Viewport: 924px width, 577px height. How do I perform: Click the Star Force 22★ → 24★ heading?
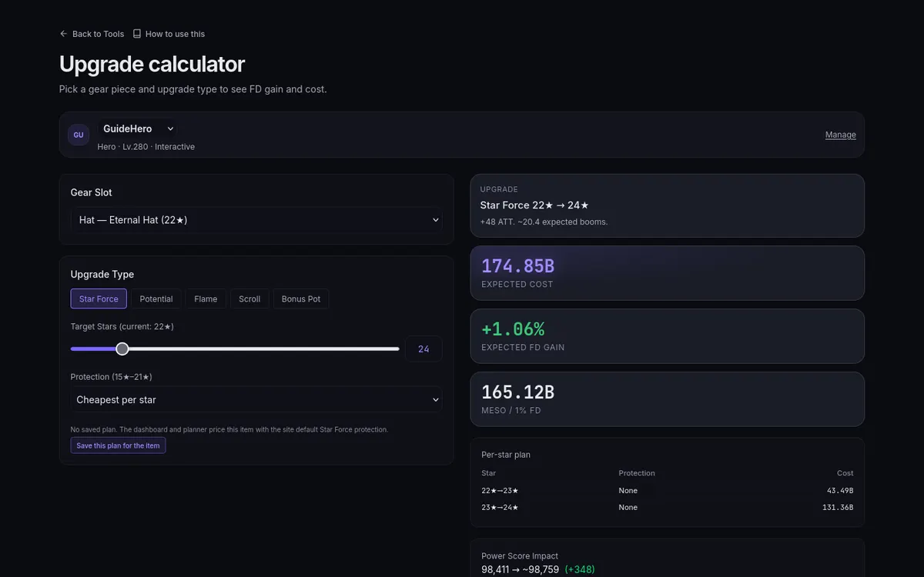pos(534,205)
